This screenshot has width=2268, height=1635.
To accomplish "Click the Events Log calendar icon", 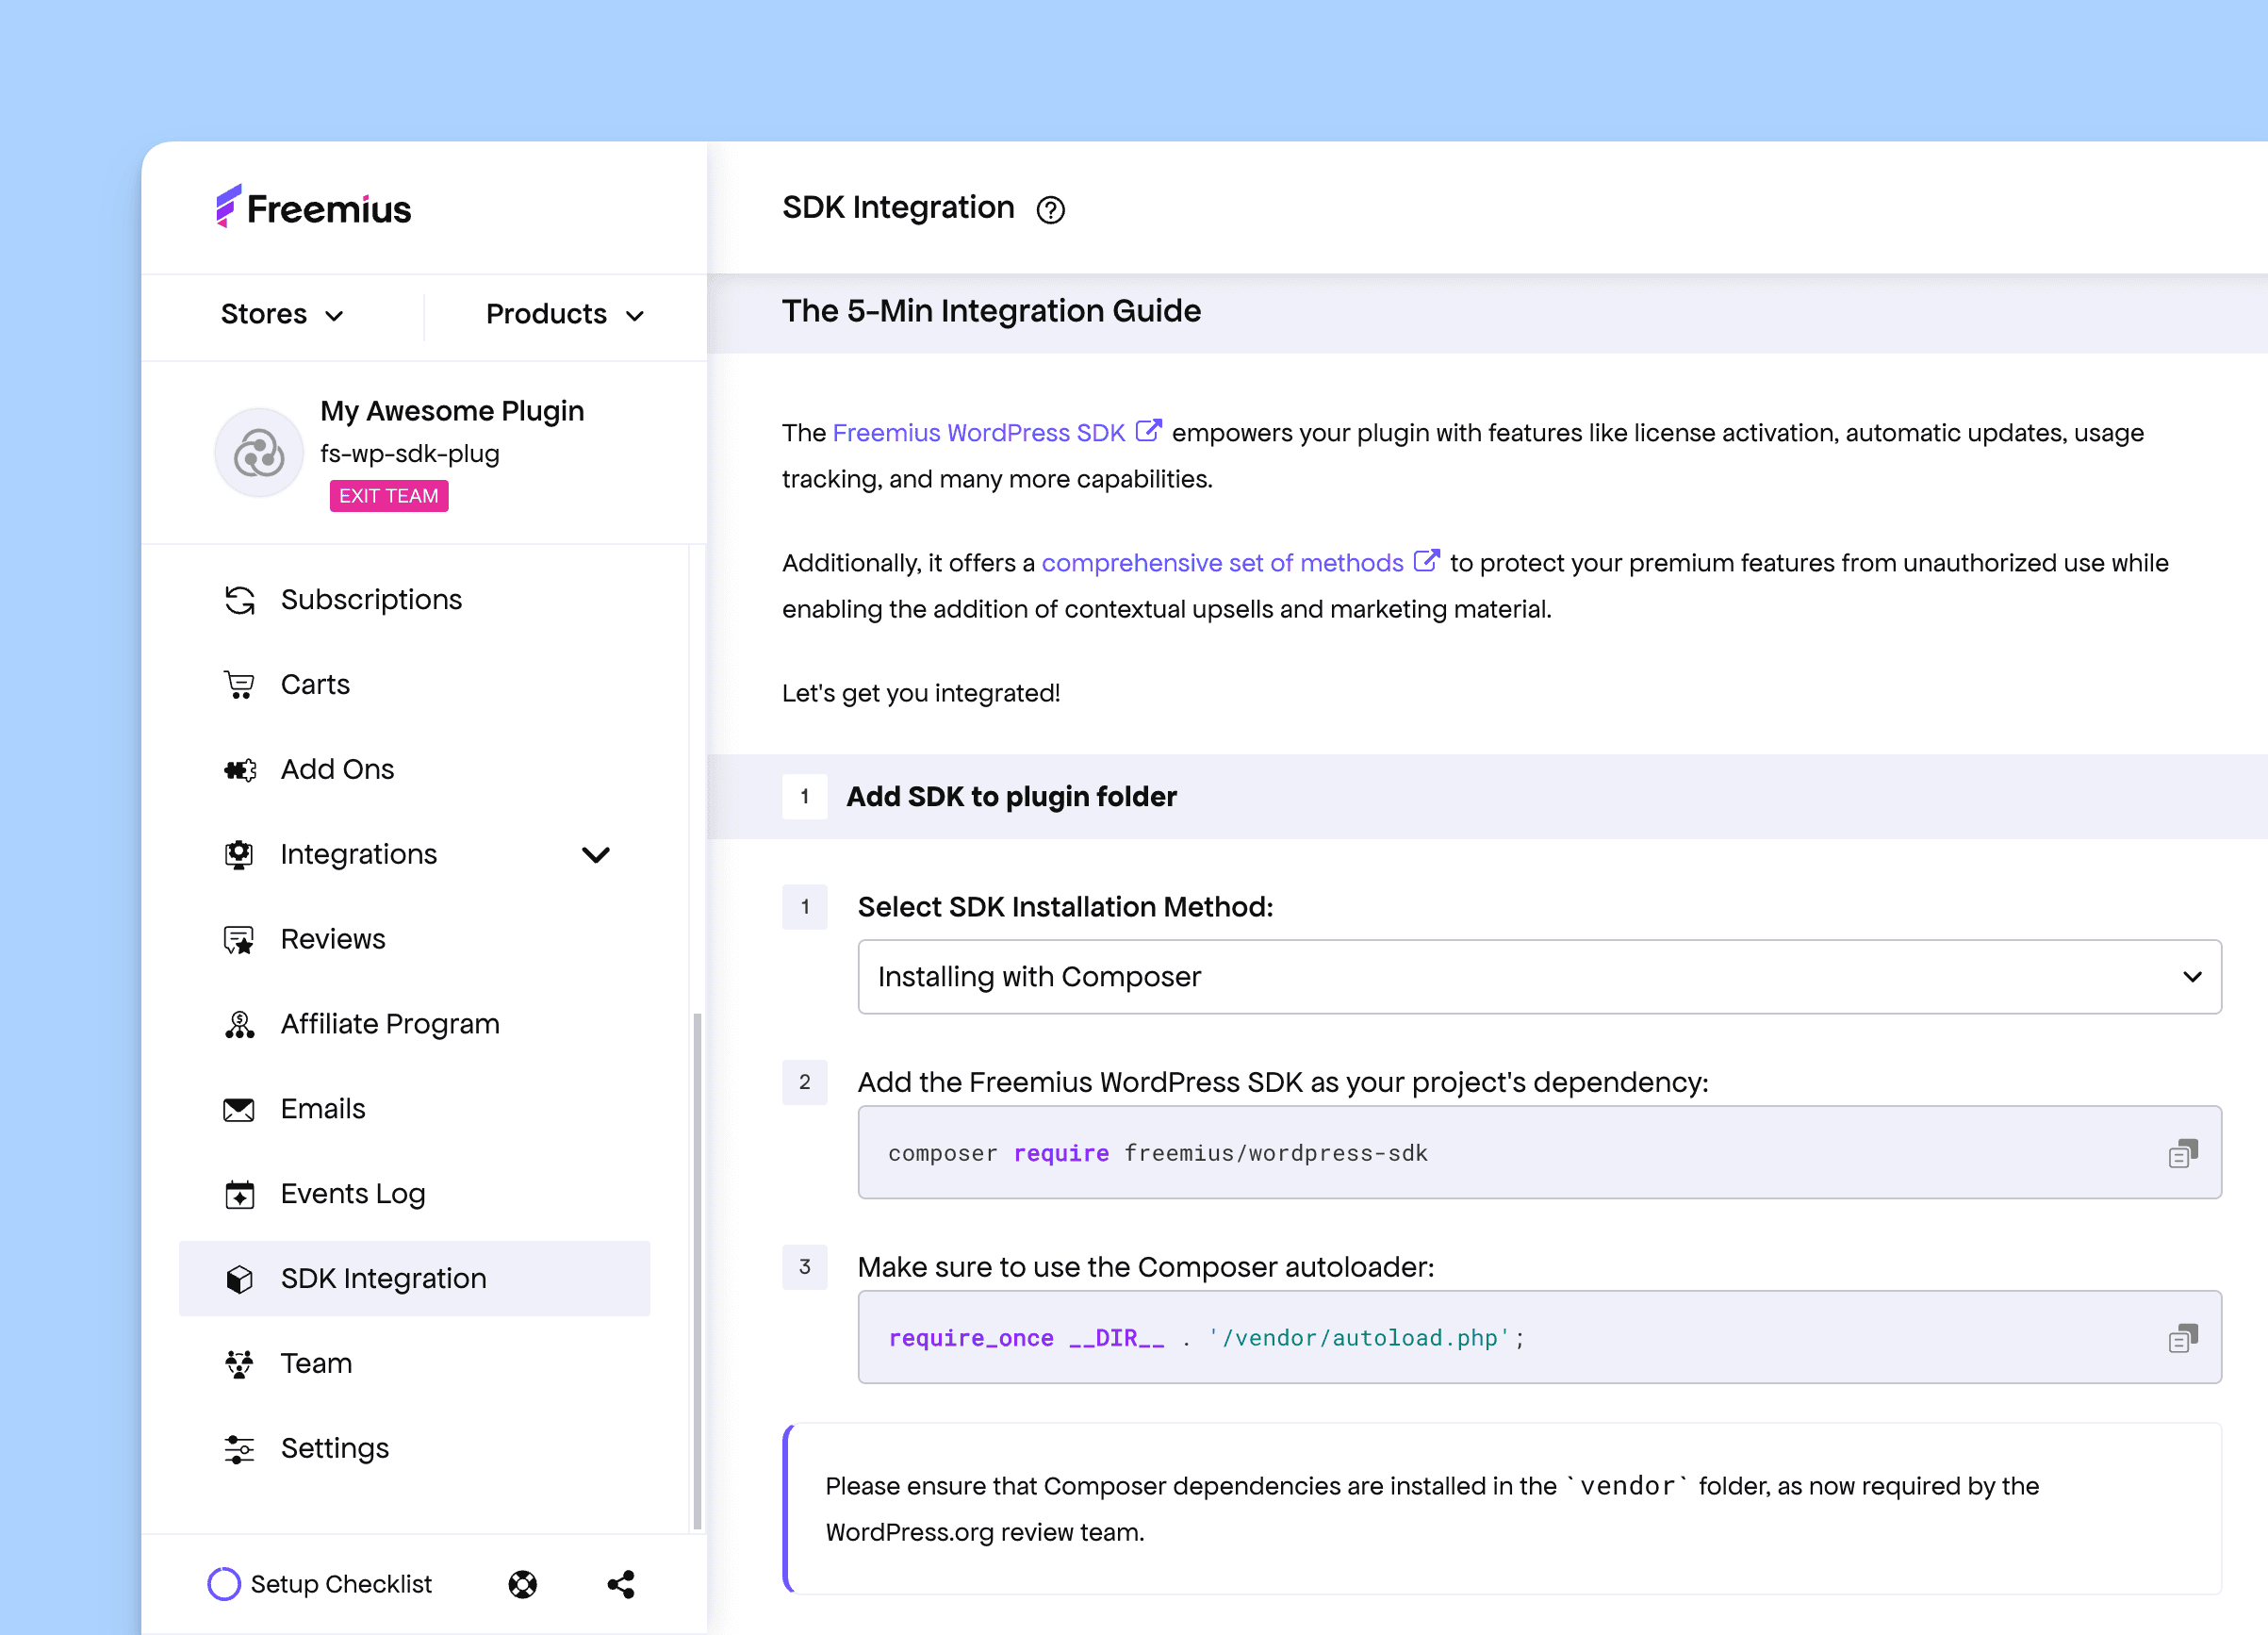I will pyautogui.click(x=239, y=1195).
